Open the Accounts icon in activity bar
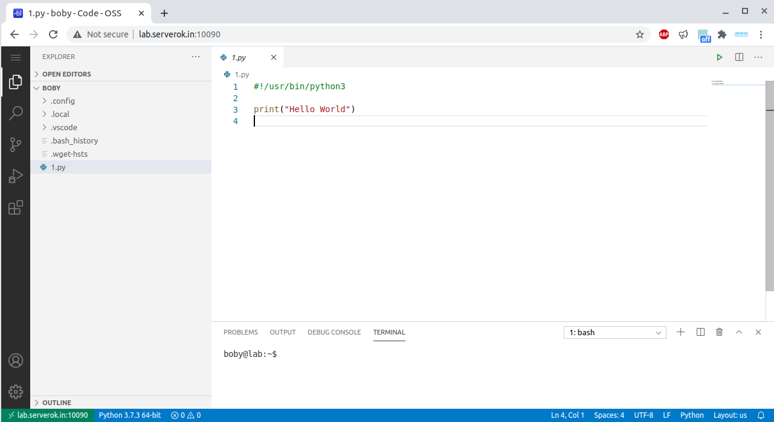Viewport: 774px width, 422px height. [x=16, y=361]
